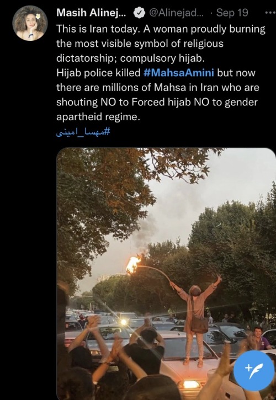Tap the blue compose tweet floating button
The width and height of the screenshot is (276, 400).
[x=254, y=371]
